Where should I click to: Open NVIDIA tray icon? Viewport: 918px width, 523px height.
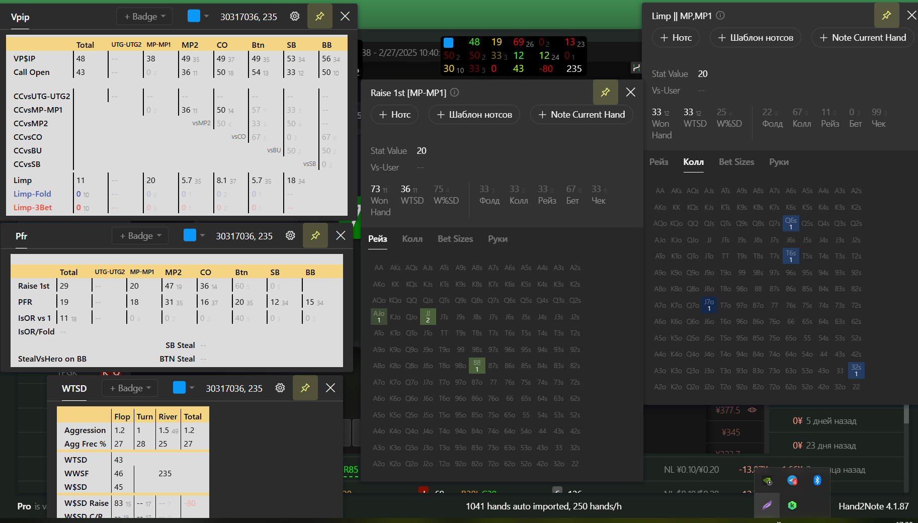(768, 481)
